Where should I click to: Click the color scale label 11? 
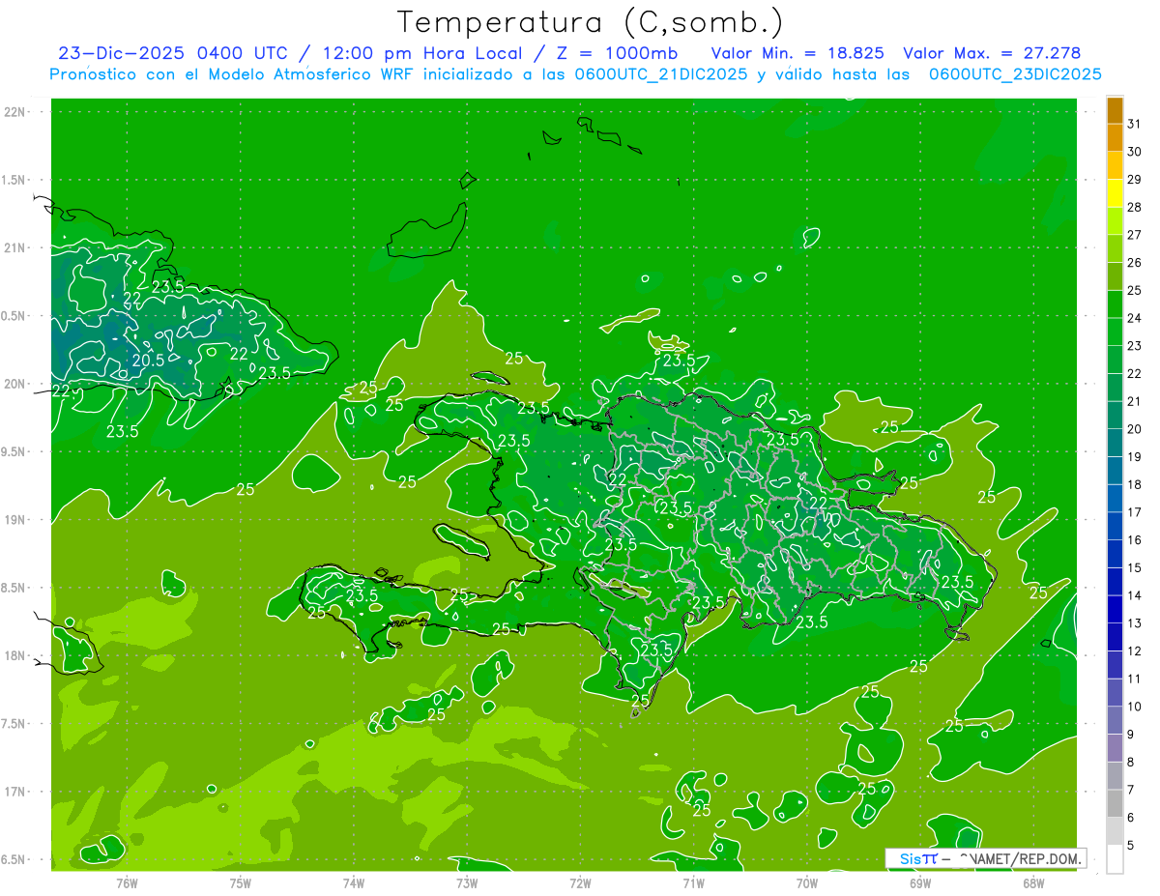click(1134, 679)
